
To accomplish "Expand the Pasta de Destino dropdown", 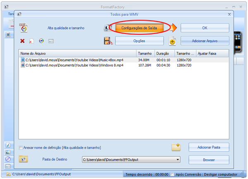I will pos(178,160).
